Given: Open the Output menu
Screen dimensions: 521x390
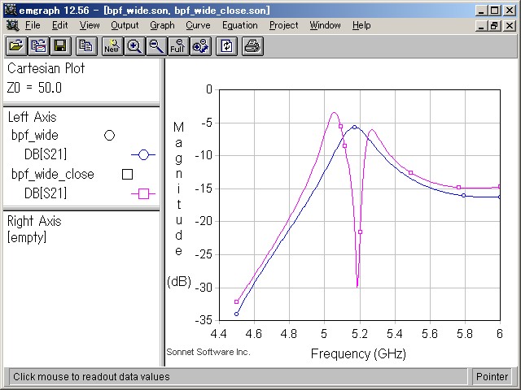Looking at the screenshot, I should [x=125, y=25].
